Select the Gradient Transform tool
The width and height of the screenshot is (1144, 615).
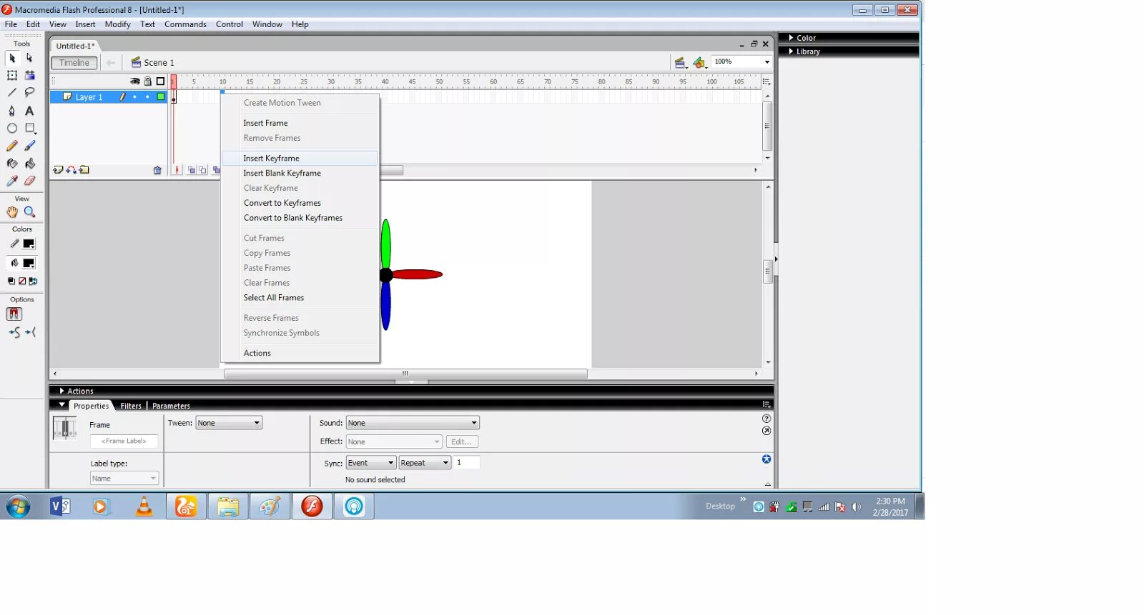[29, 75]
